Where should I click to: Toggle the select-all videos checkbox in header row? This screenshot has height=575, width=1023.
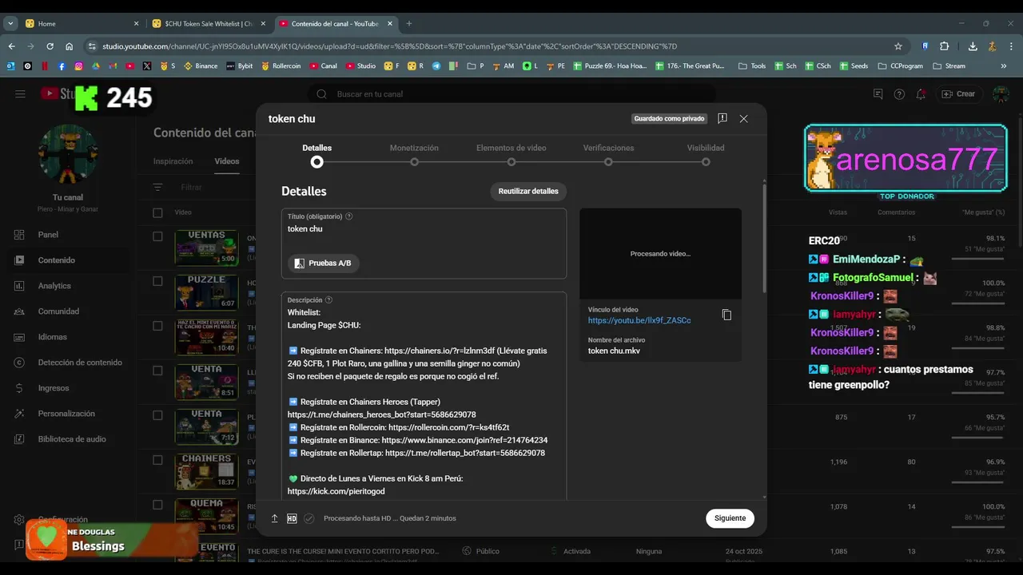pyautogui.click(x=157, y=212)
